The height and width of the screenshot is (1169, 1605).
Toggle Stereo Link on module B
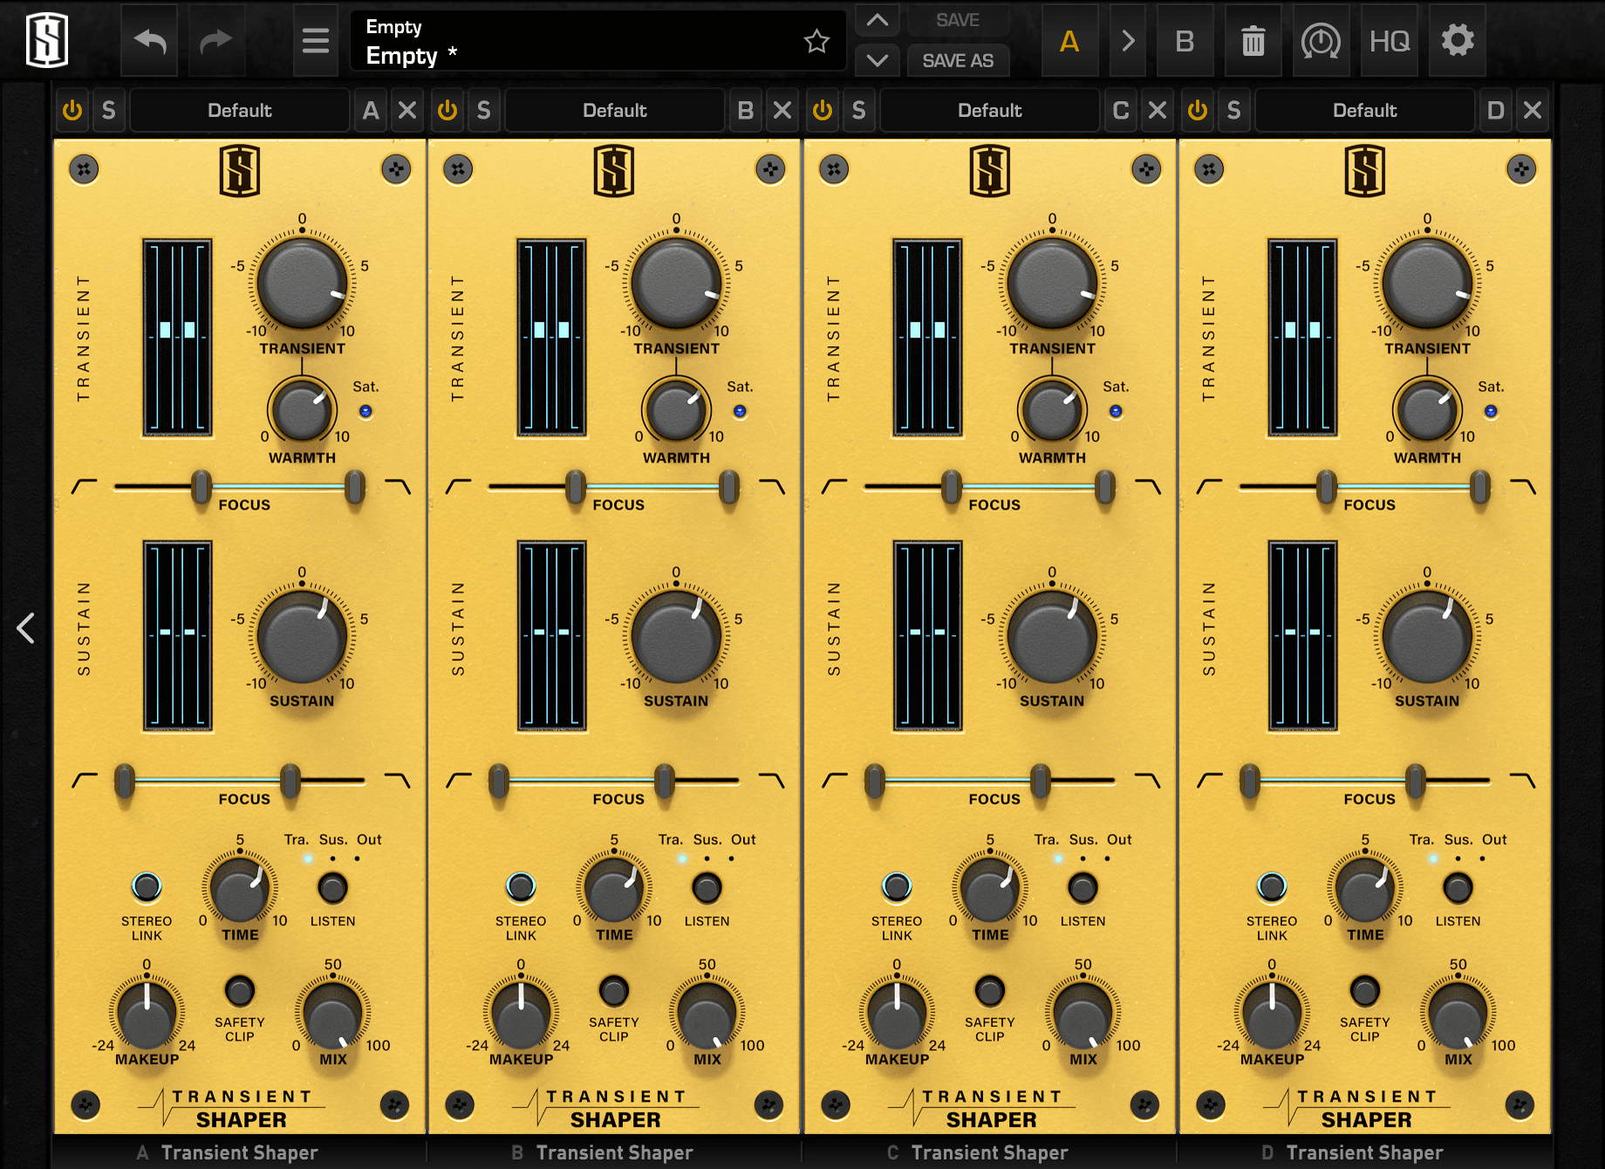click(521, 887)
